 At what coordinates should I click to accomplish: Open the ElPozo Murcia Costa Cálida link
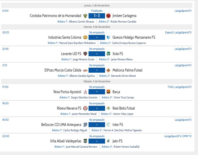point(63,70)
